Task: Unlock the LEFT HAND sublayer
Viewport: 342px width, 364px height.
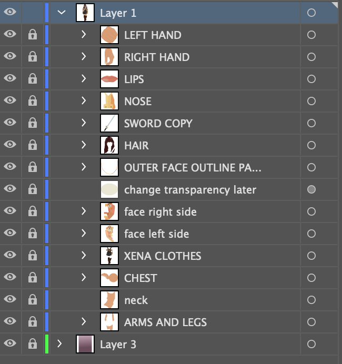Action: tap(33, 34)
